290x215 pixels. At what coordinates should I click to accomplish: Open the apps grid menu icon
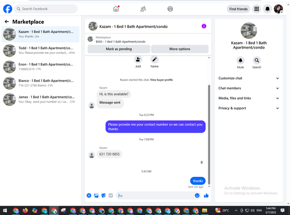(x=256, y=9)
